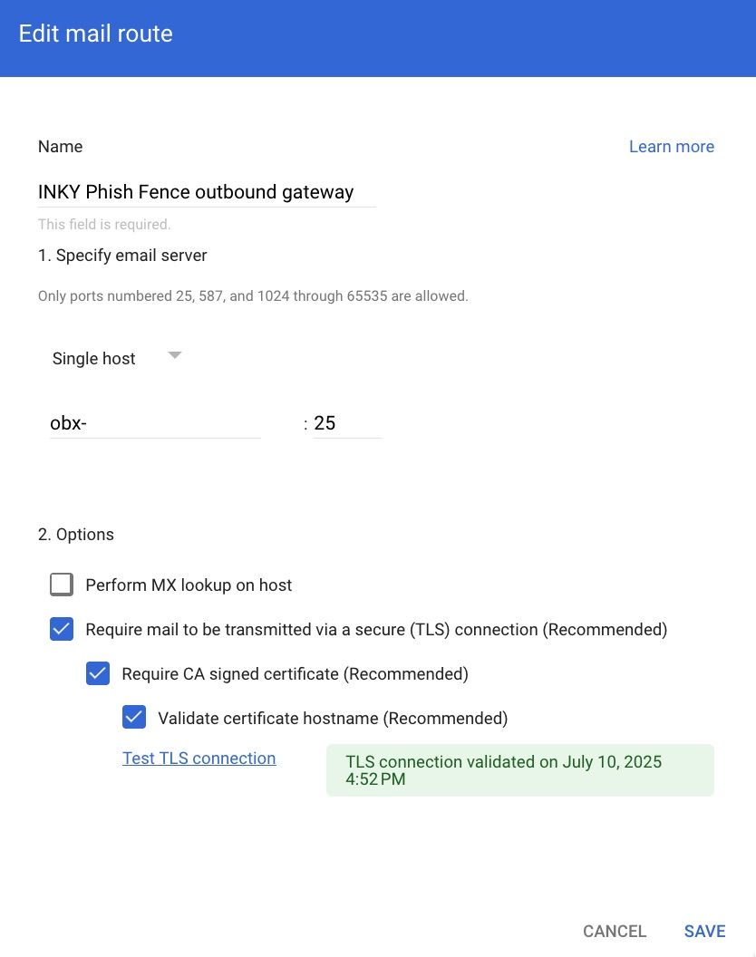Toggle Require CA signed certificate checkbox
Screen dimensions: 756x957
(x=98, y=673)
